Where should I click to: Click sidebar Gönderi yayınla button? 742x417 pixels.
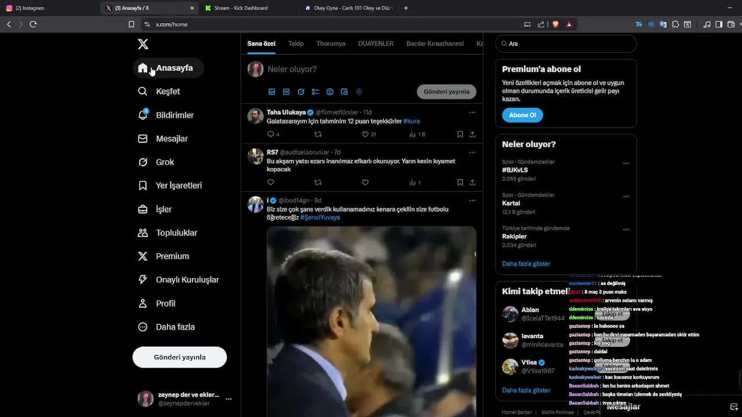(x=180, y=357)
